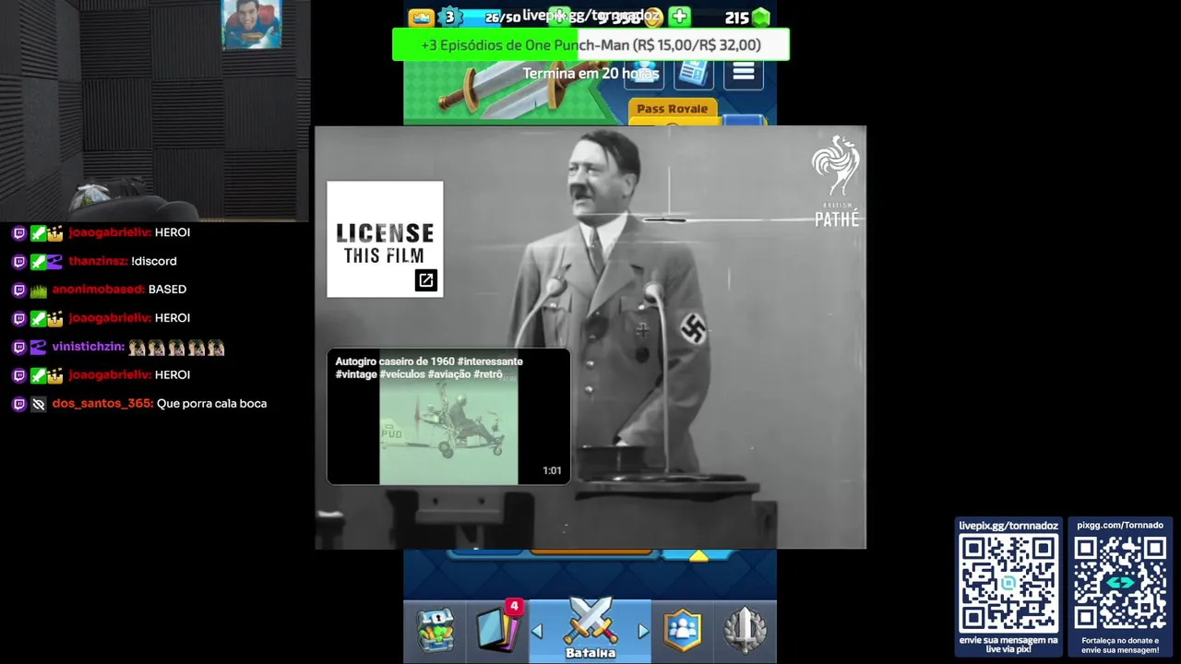Select the Batalha crossed swords tab
Image resolution: width=1181 pixels, height=664 pixels.
pyautogui.click(x=590, y=631)
